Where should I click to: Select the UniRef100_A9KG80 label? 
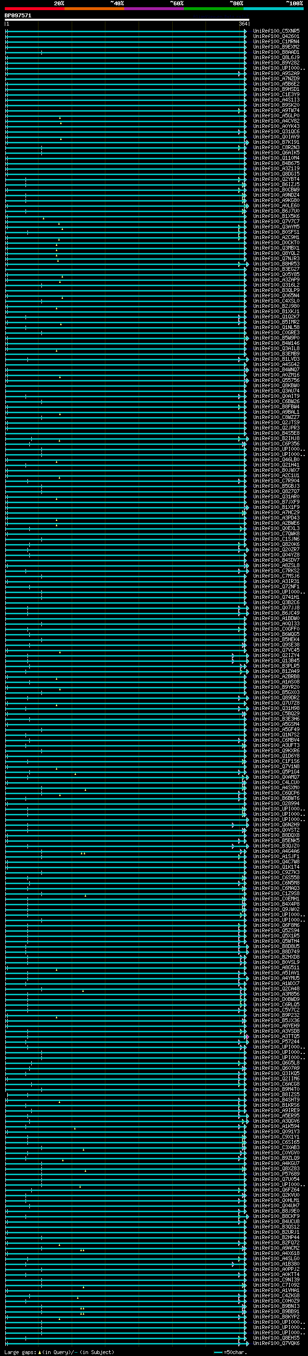[x=276, y=200]
